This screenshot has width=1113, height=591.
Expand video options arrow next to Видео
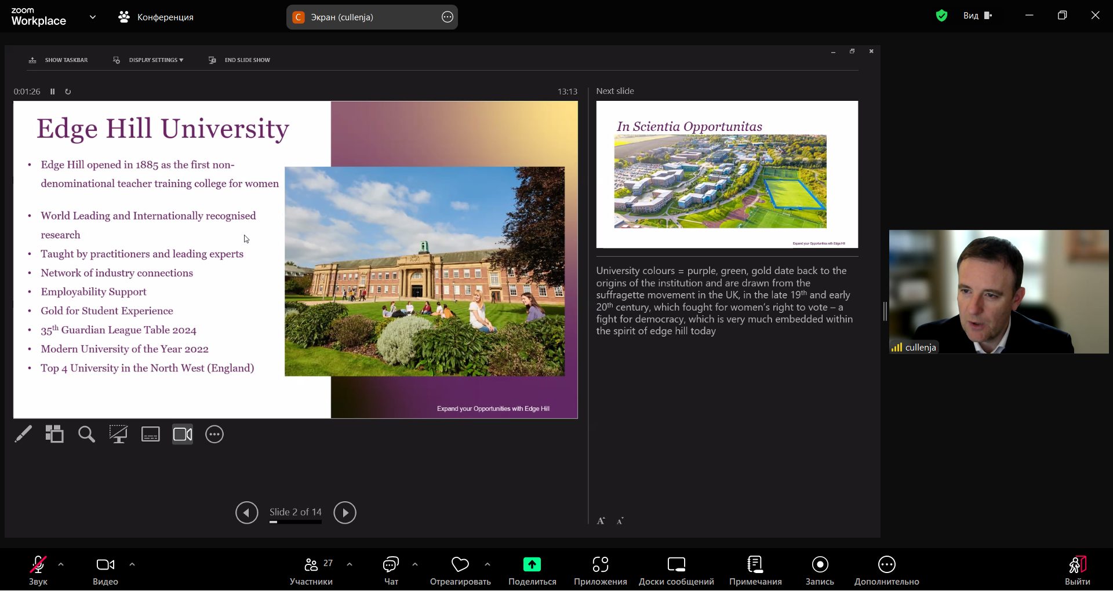[x=132, y=564]
